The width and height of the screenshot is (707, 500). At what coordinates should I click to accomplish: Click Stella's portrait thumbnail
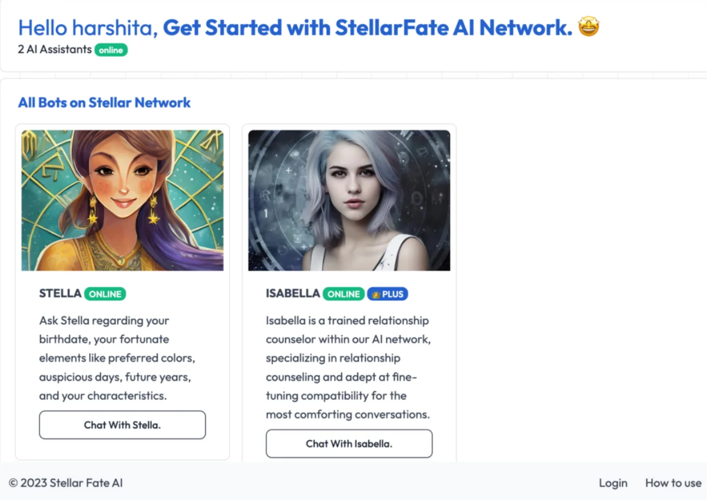(x=122, y=200)
